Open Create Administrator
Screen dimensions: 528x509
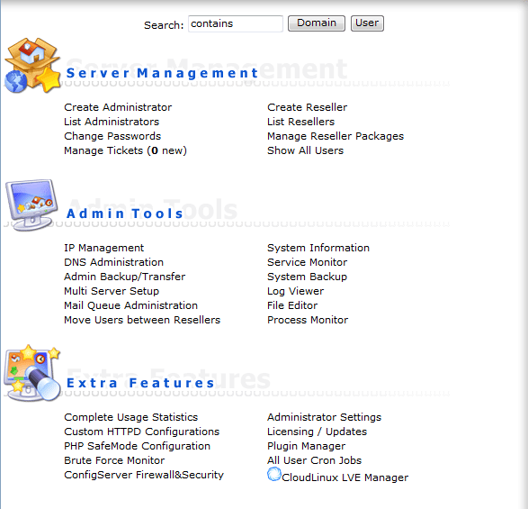[x=118, y=107]
